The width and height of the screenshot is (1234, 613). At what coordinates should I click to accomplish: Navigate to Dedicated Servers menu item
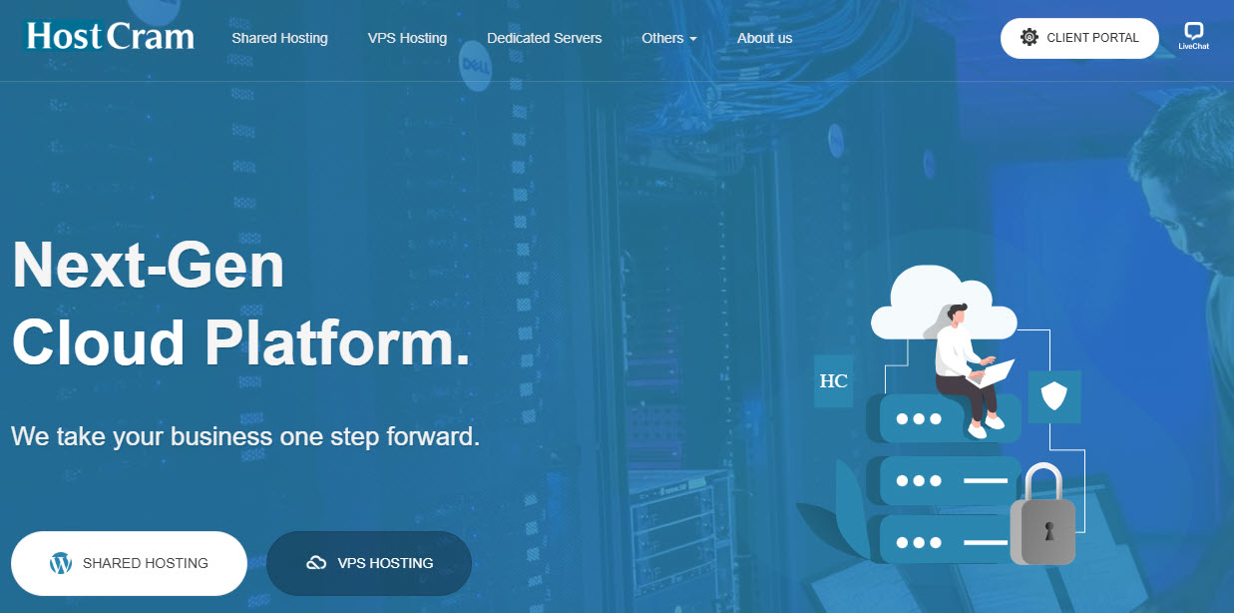pos(544,38)
